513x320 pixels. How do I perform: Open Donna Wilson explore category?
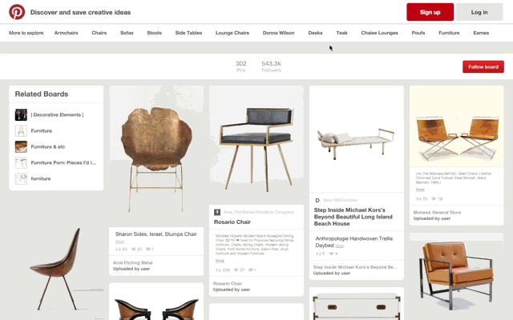pyautogui.click(x=278, y=33)
